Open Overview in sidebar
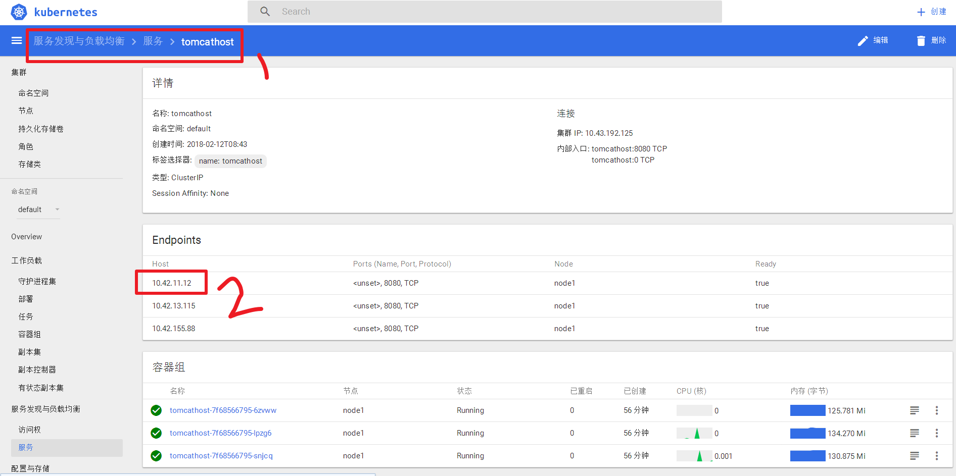Screen dimensions: 956x476 pyautogui.click(x=26, y=237)
